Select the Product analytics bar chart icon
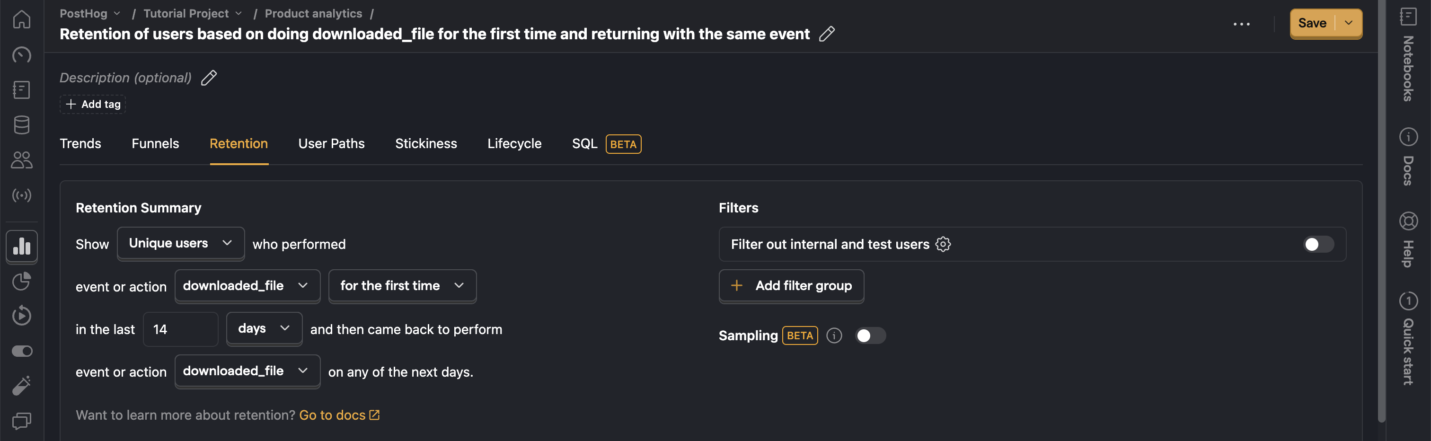The width and height of the screenshot is (1431, 441). click(x=22, y=246)
